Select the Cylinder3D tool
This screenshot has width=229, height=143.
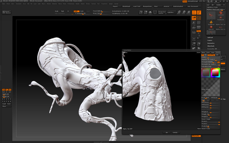point(220,13)
